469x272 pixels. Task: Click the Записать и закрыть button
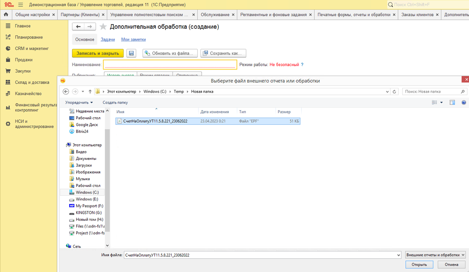click(x=98, y=53)
